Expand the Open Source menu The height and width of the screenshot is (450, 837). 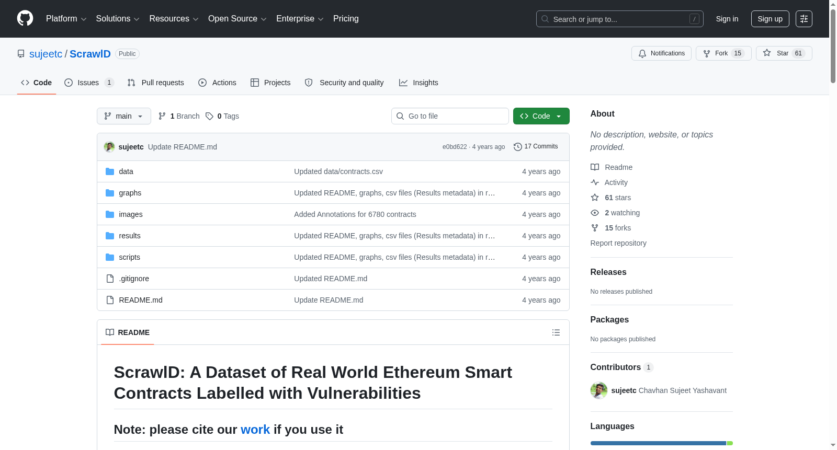pyautogui.click(x=237, y=19)
